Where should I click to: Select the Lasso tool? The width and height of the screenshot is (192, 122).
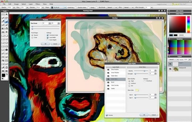7,18
